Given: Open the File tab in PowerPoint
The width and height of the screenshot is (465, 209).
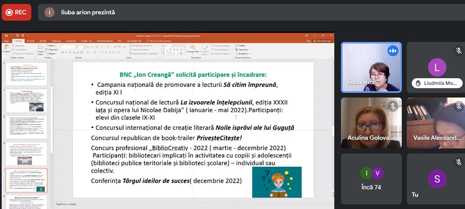Looking at the screenshot, I should [7, 42].
